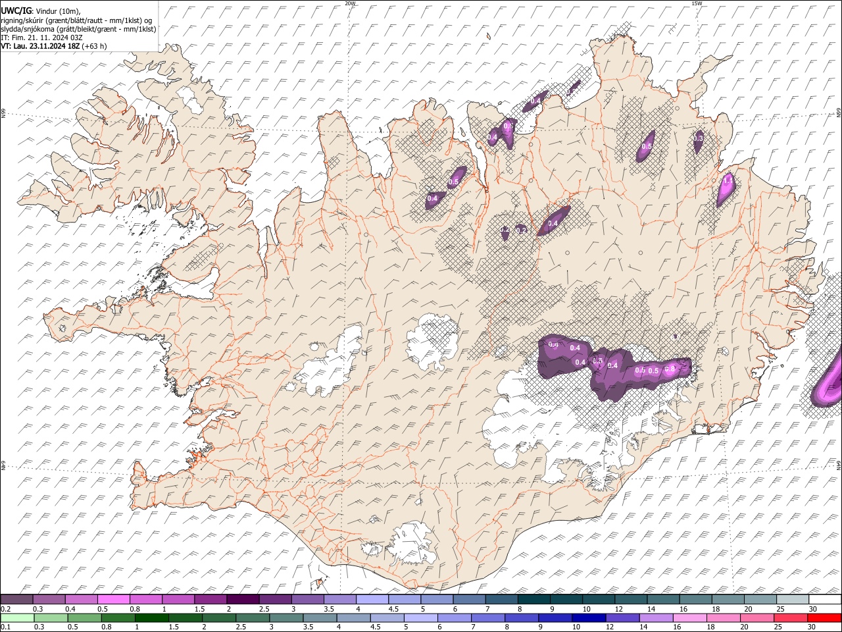Click the white 30 snow-scale swatch
The image size is (842, 632).
click(825, 600)
